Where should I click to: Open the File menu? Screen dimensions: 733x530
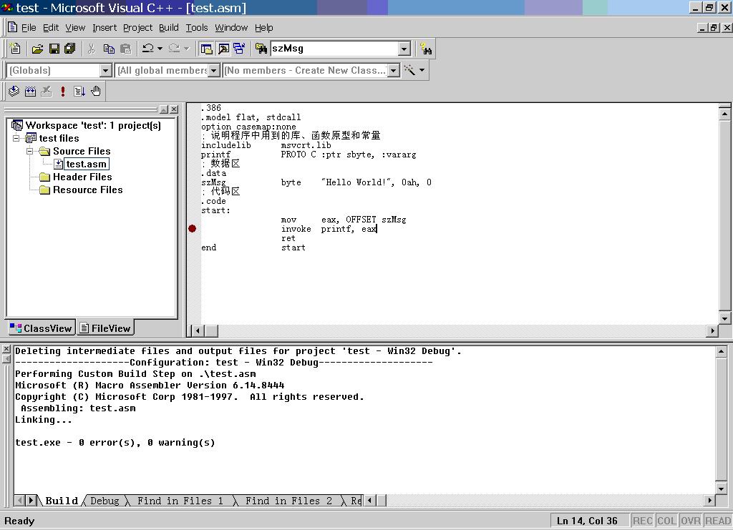[x=29, y=28]
